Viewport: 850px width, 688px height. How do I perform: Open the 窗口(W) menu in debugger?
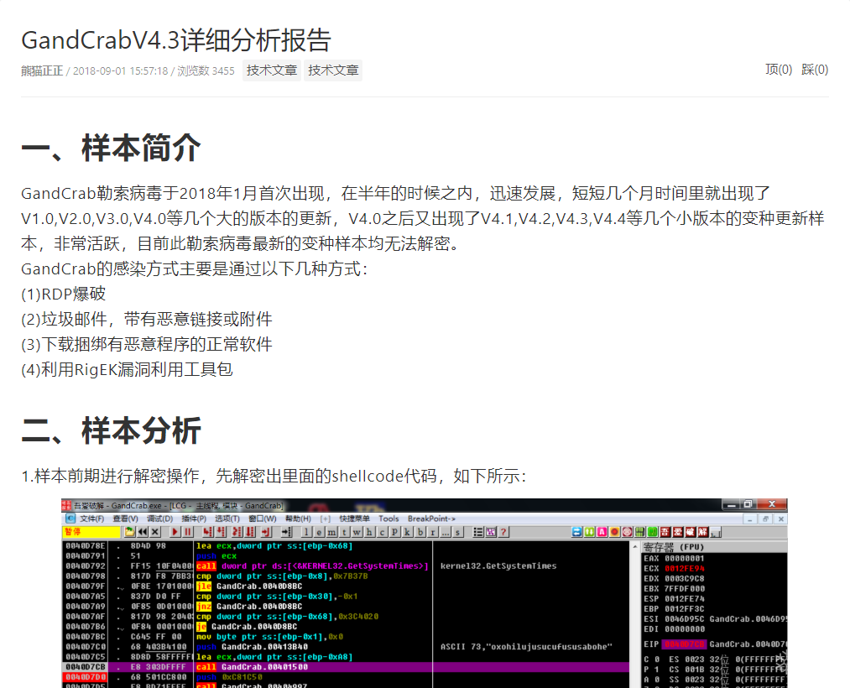tap(263, 519)
